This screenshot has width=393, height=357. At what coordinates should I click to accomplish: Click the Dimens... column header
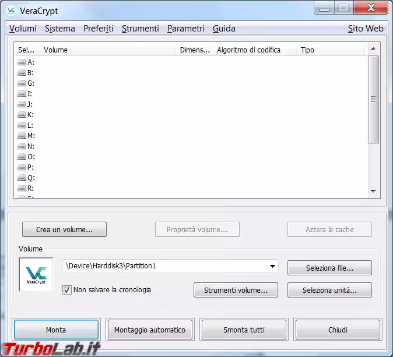pos(195,50)
